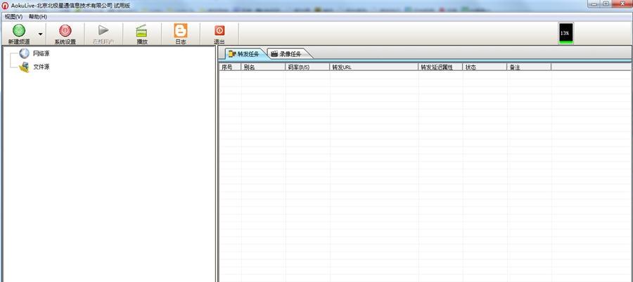Screen dimensions: 633x282
Task: Click the 码率(B/S) column header
Action: pyautogui.click(x=307, y=67)
